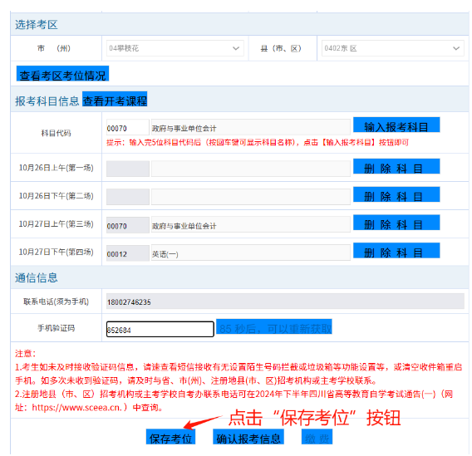Click the 85秒后可以重新获取 button

[x=274, y=327]
